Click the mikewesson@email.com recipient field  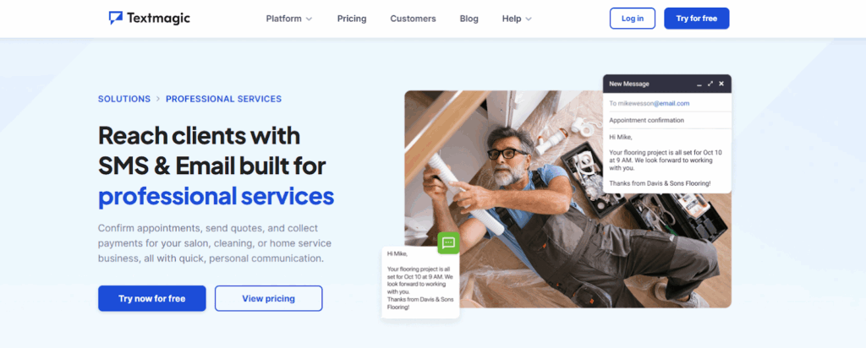(x=667, y=103)
